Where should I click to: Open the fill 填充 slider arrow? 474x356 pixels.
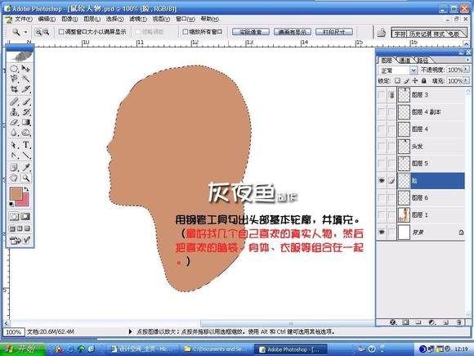pos(466,81)
